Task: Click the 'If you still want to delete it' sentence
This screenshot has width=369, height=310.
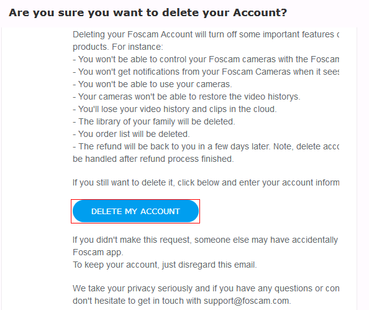Action: point(206,182)
